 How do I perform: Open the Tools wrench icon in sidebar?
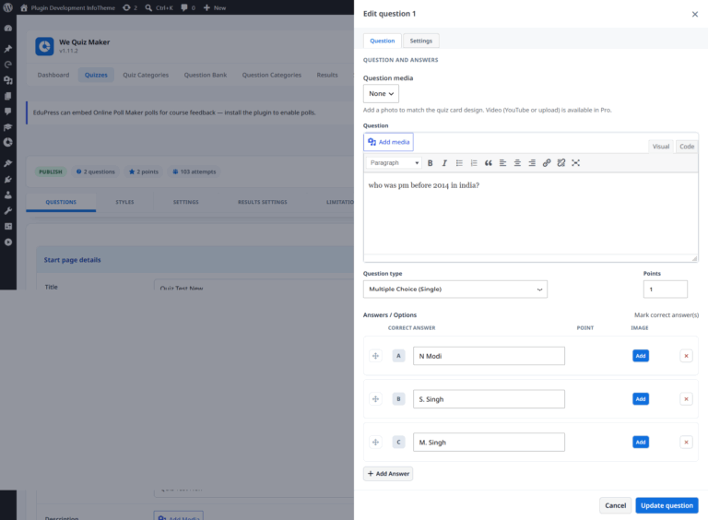pos(8,210)
